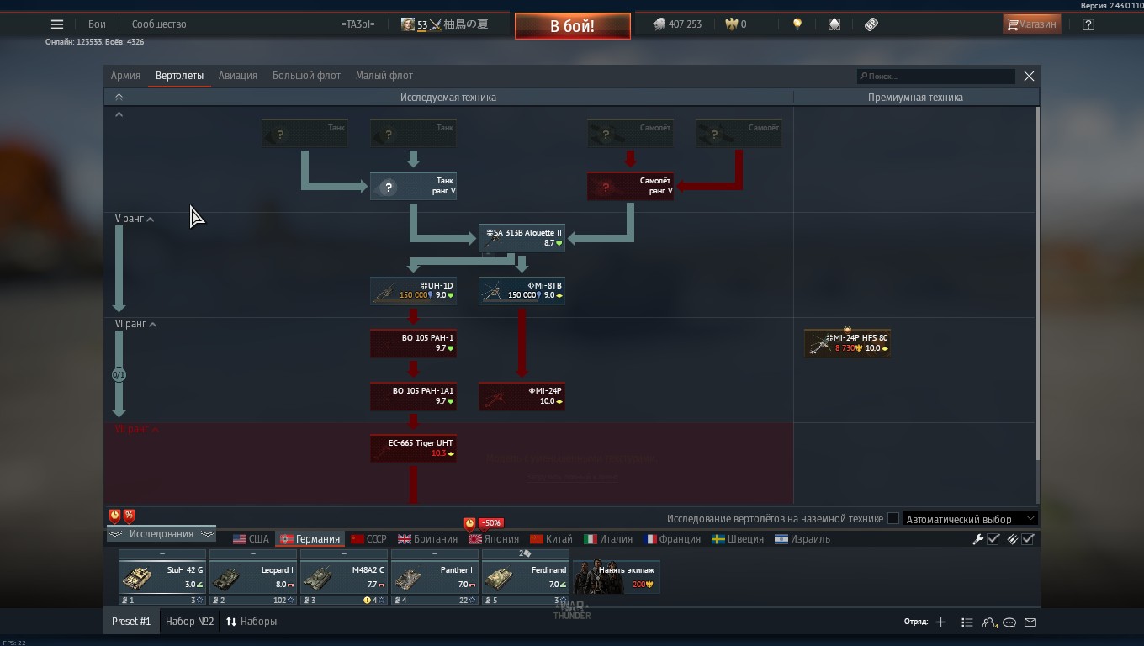
Task: Open player profile 柚鳥の夏
Action: 445,24
